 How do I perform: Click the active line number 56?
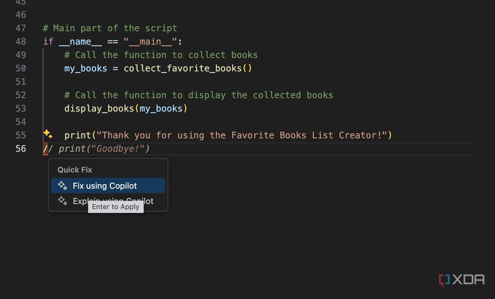pos(21,149)
